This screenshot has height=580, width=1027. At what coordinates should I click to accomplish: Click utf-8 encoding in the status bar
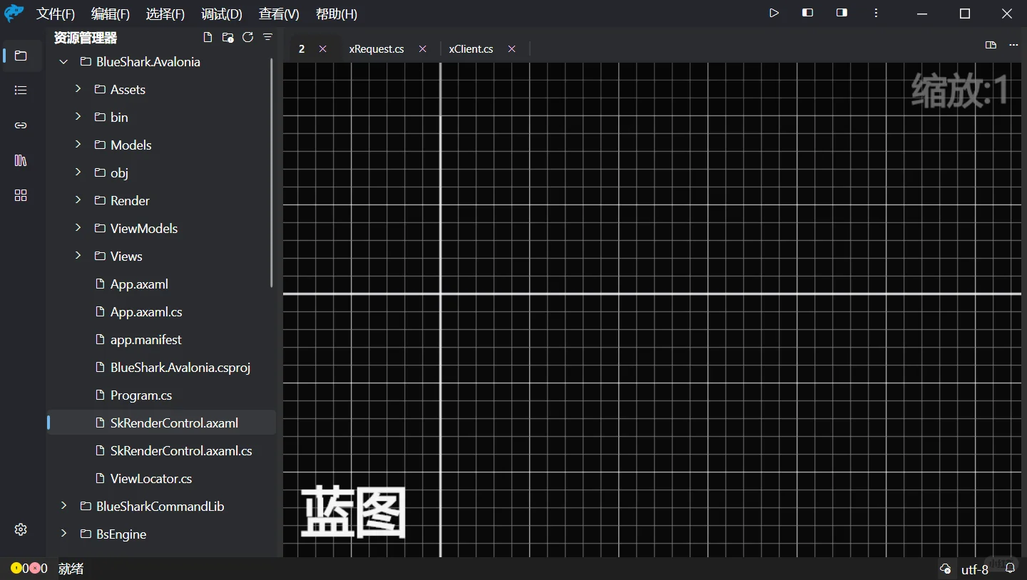(x=974, y=569)
